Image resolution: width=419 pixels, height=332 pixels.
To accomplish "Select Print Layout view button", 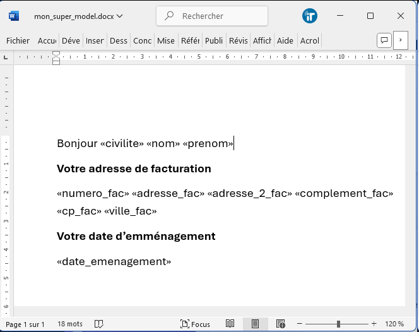I will click(x=255, y=324).
